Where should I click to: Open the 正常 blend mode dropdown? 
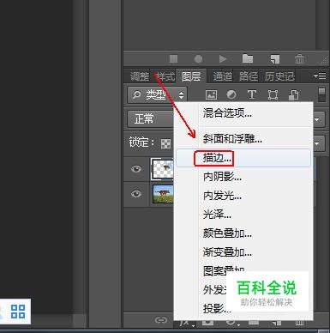click(151, 118)
